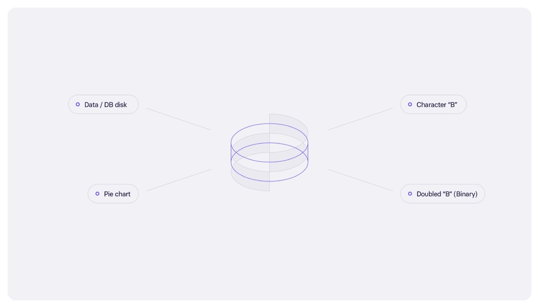Image resolution: width=539 pixels, height=308 pixels.
Task: Click the connector line from Pie chart
Action: point(179,180)
